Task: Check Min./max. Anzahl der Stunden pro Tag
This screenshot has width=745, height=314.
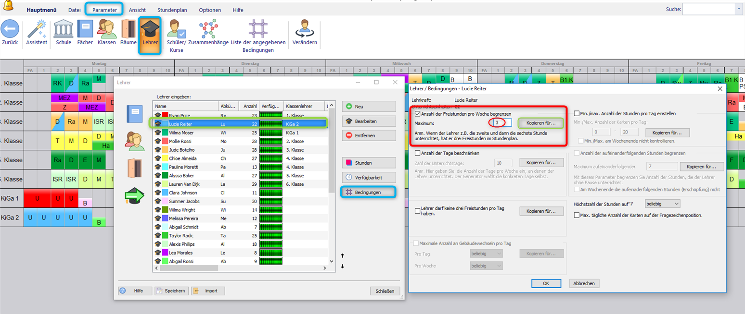Action: click(577, 114)
